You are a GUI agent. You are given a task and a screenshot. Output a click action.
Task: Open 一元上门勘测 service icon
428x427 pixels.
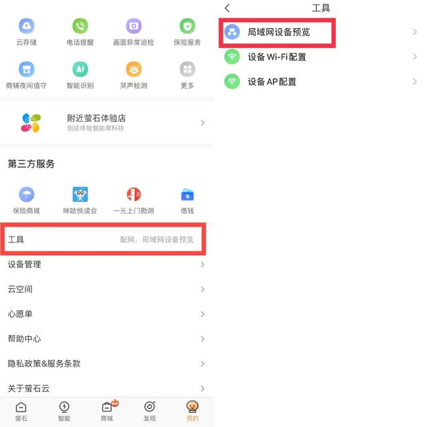tap(134, 194)
